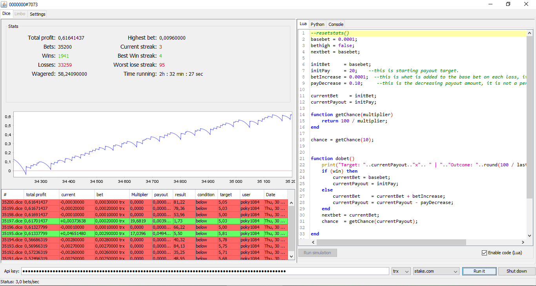Viewport: 536px width, 286px height.
Task: Click the '#' column header
Action: [13, 195]
